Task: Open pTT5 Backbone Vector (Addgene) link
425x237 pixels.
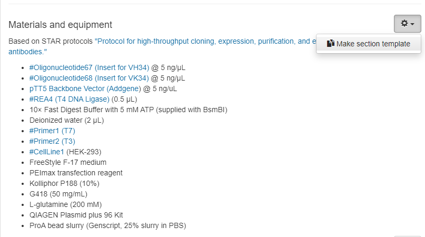Action: coord(85,88)
